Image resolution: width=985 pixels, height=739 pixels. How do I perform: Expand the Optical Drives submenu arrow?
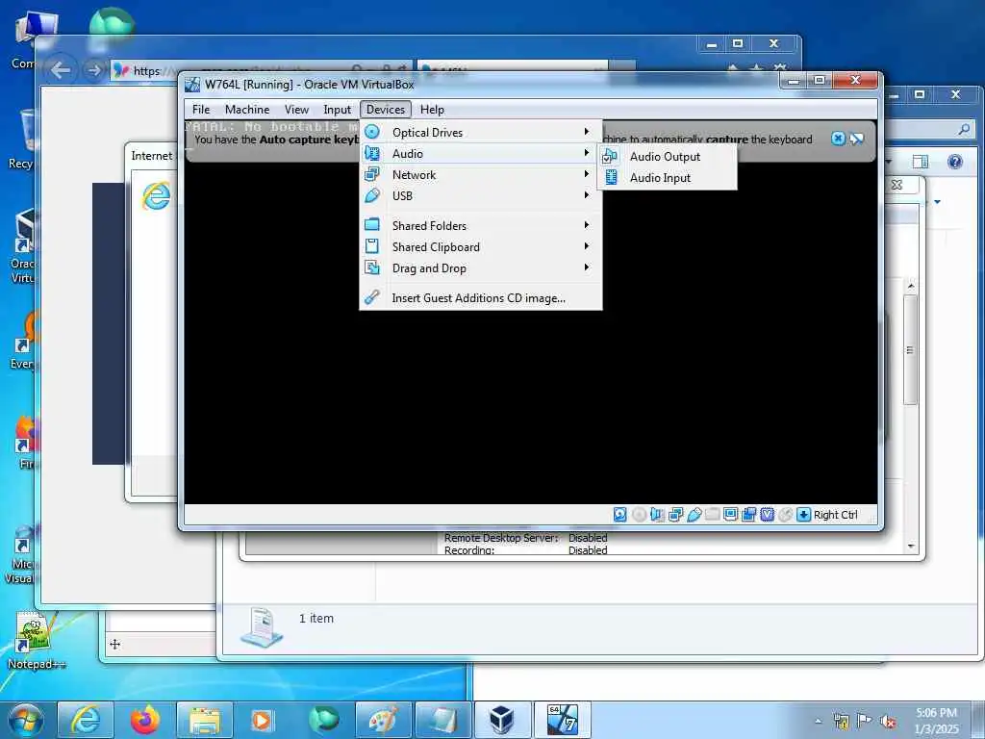pos(586,131)
